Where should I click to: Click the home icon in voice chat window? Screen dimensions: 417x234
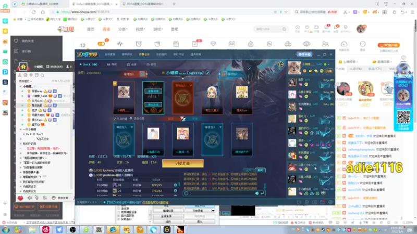point(23,67)
